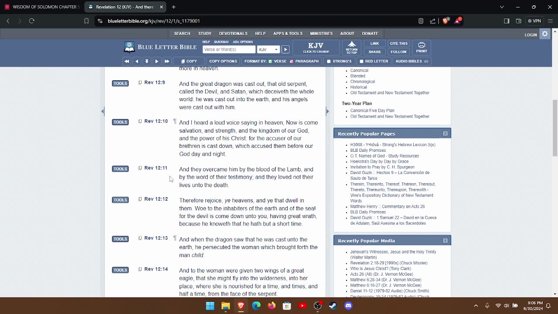Select PARAGRAPH format option
This screenshot has height=314, width=558.
pyautogui.click(x=304, y=61)
